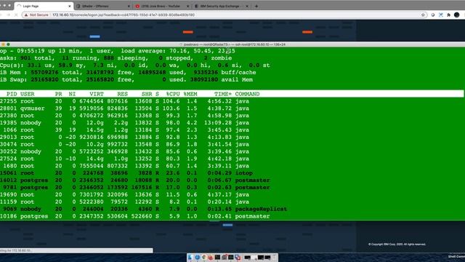Click PID 11159 java row

click(124, 202)
